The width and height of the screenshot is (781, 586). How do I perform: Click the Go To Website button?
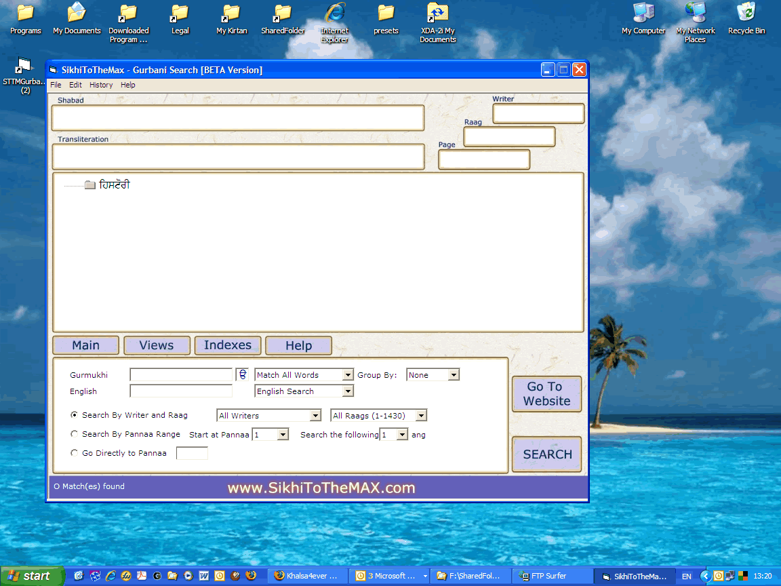(x=546, y=393)
